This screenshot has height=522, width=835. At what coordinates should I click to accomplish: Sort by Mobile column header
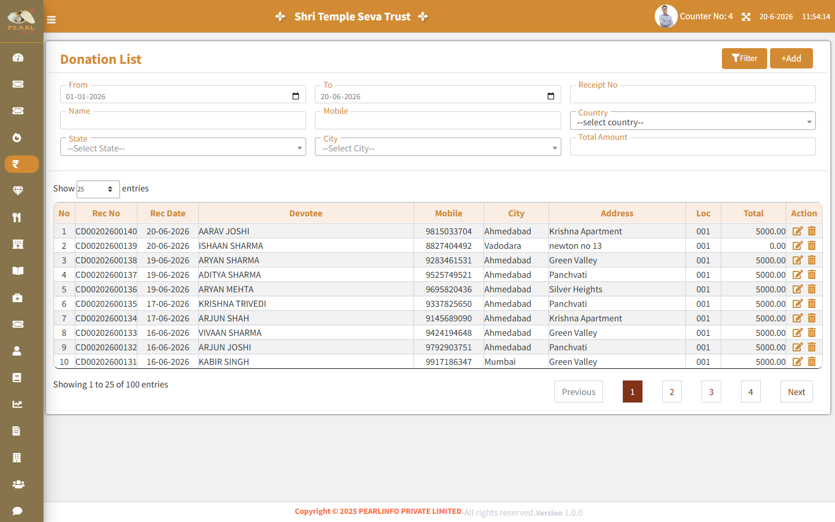pyautogui.click(x=449, y=213)
